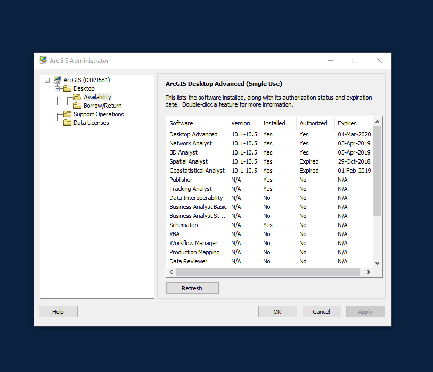Select the Spatial Analyst row
Screen dimensions: 433x372
coord(270,161)
